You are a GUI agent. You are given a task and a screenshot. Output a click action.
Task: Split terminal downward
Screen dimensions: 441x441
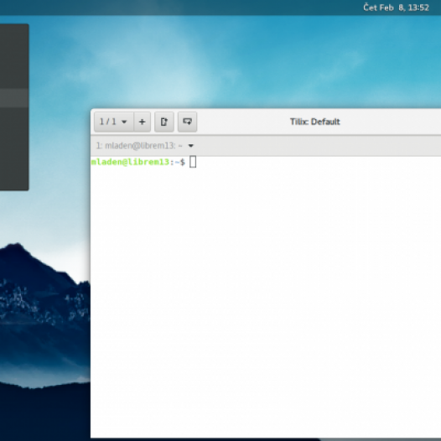pyautogui.click(x=188, y=122)
